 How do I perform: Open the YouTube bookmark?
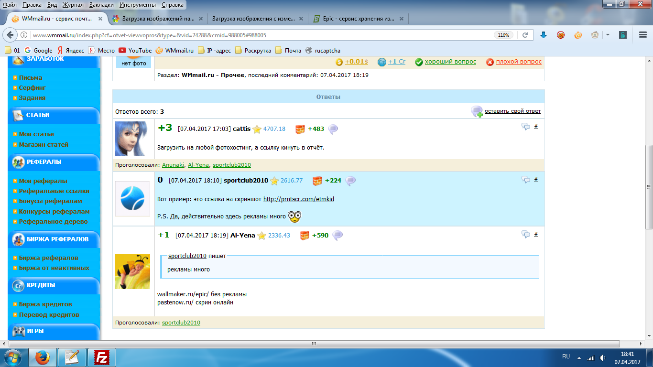click(135, 50)
